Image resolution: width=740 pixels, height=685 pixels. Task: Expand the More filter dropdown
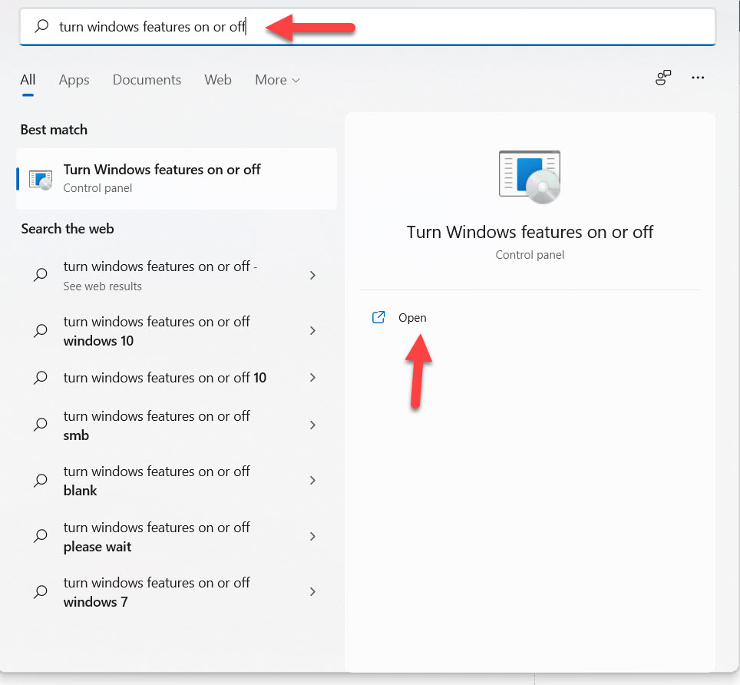click(277, 80)
